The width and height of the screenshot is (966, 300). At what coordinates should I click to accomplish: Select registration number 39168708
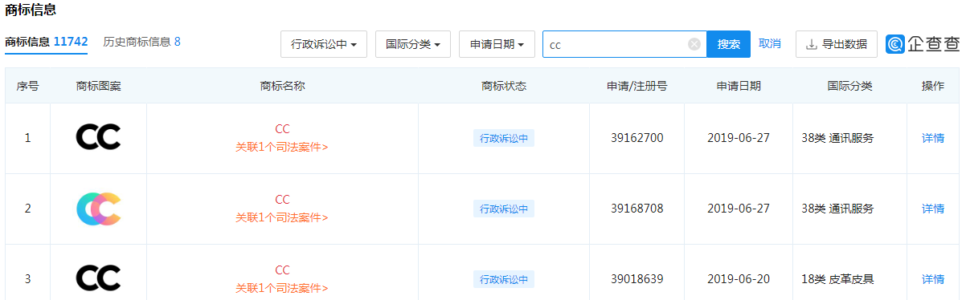pos(637,209)
